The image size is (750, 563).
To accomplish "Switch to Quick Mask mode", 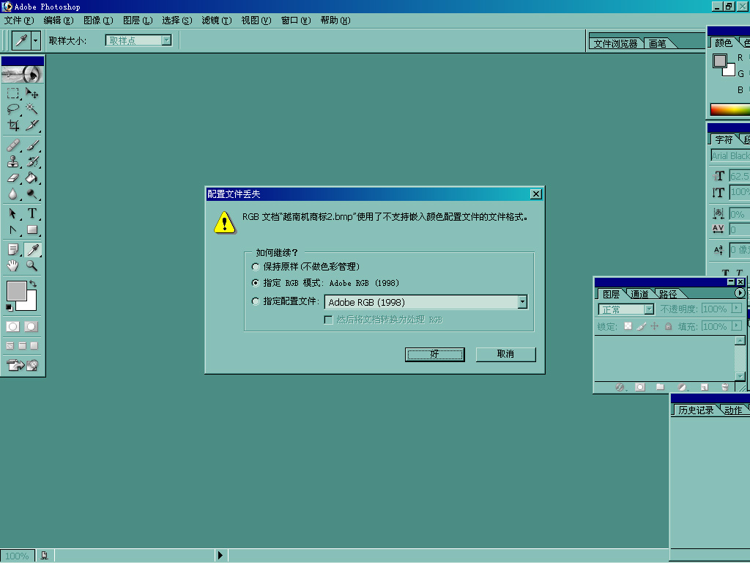I will 31,326.
